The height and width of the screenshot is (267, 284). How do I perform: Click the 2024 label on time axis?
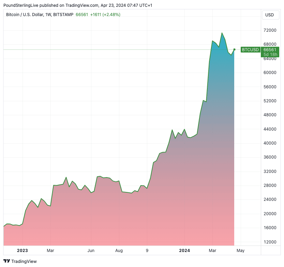coord(184,251)
